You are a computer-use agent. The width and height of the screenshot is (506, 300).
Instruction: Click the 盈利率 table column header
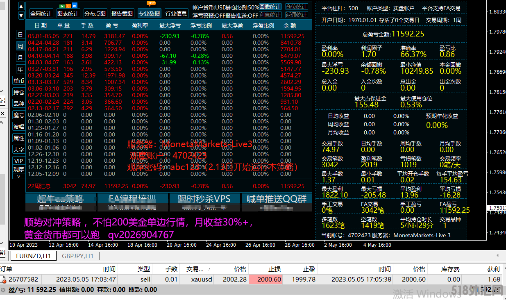(140, 25)
